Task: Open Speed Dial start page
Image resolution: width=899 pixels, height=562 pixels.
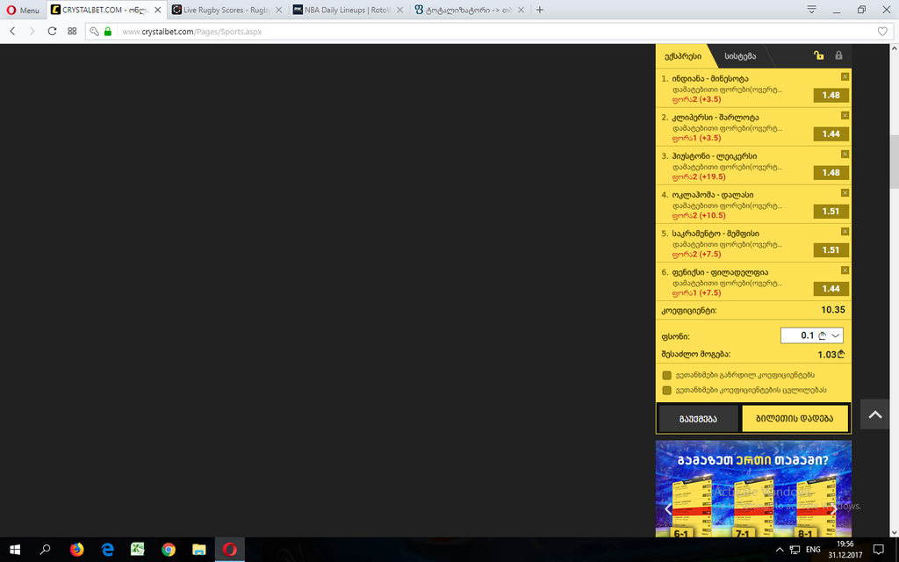Action: pos(72,31)
